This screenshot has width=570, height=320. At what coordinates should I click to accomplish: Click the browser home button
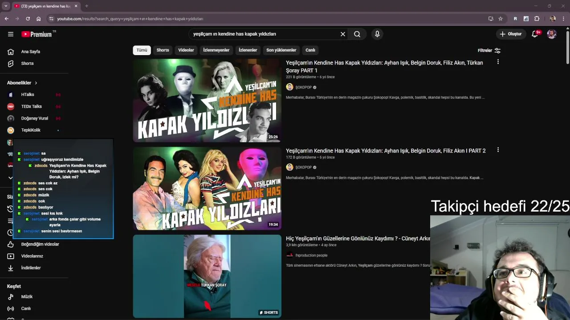click(38, 19)
